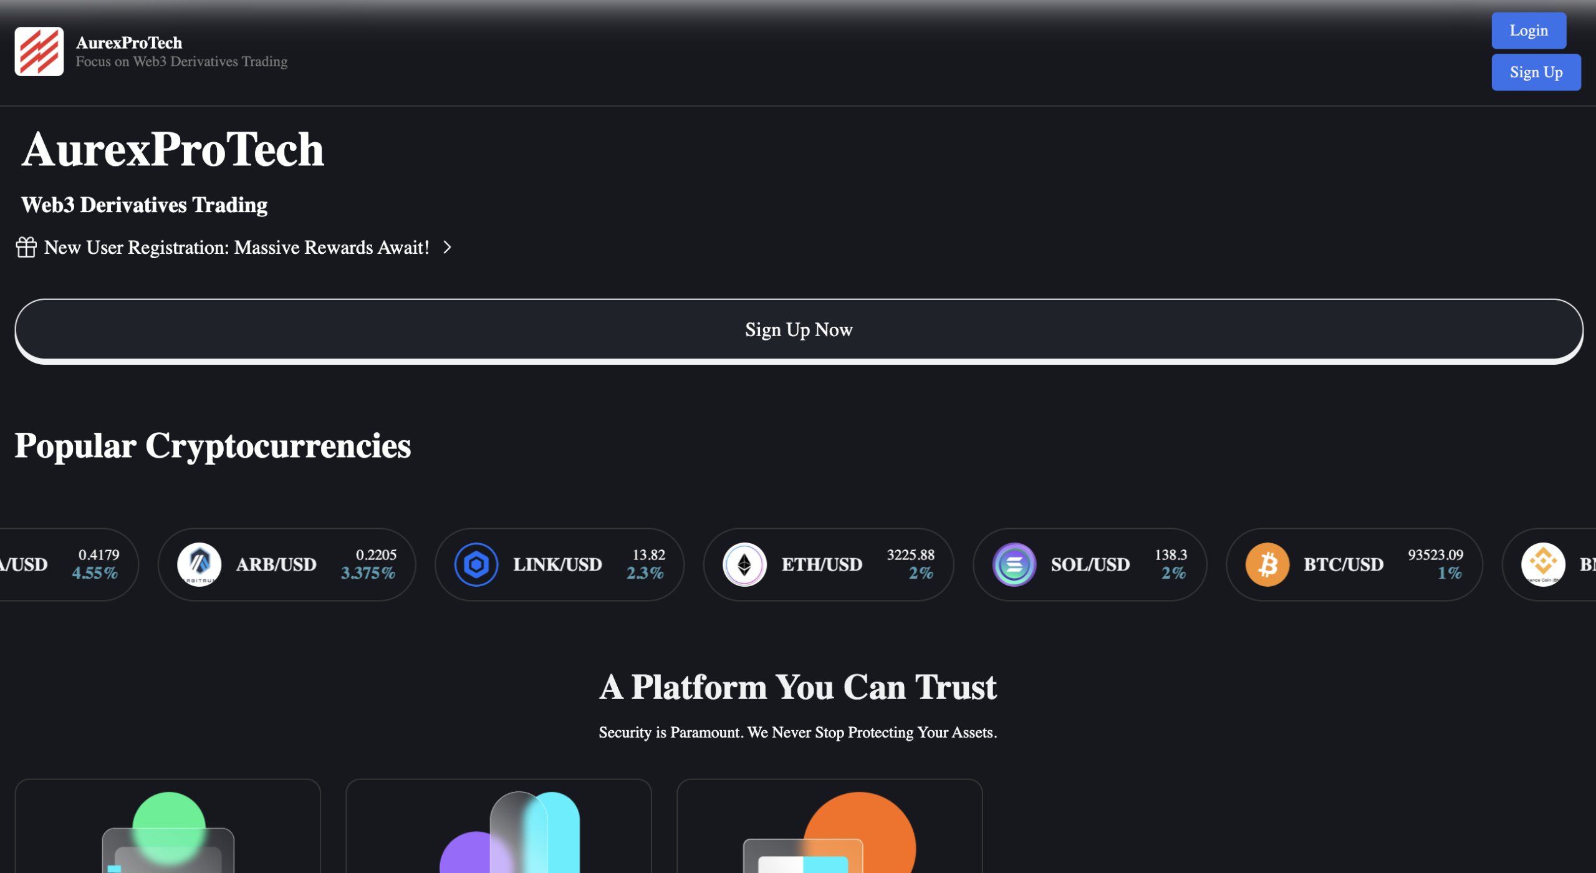Click the Ethereum diamond coin icon
Screen dimensions: 1596x873
[x=744, y=564]
